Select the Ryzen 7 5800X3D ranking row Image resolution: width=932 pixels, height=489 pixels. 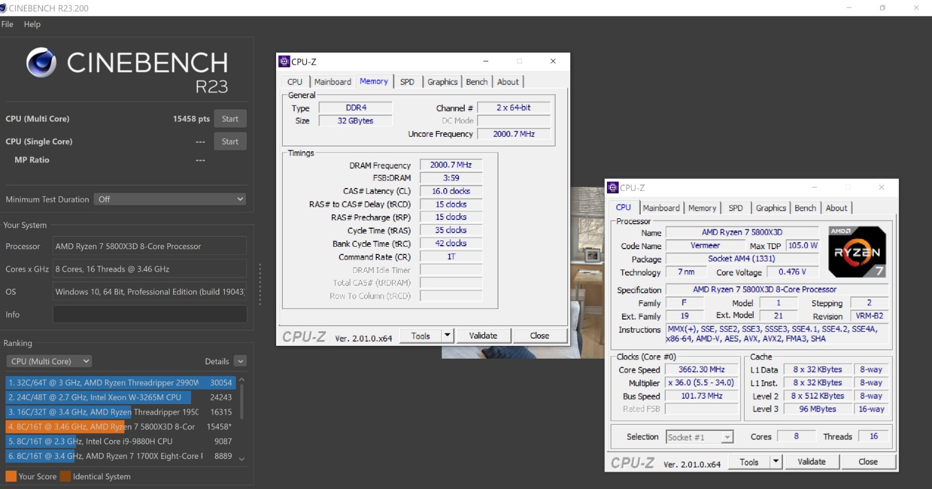120,427
